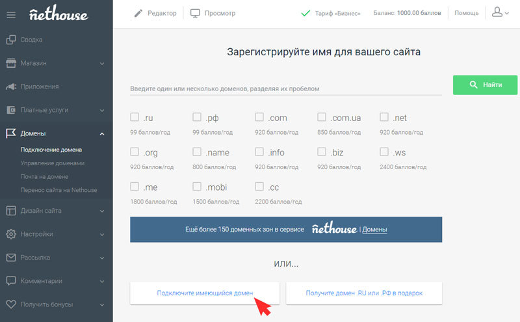Click the Настройки gear icon
This screenshot has height=322, width=520.
[11, 234]
